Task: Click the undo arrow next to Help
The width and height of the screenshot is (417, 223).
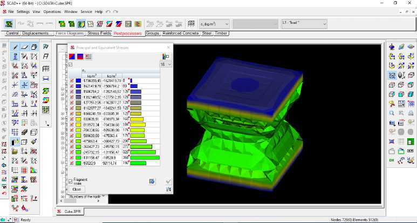Action: coord(108,12)
